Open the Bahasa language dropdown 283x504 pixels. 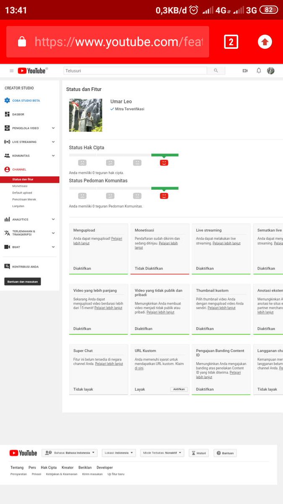(70, 453)
